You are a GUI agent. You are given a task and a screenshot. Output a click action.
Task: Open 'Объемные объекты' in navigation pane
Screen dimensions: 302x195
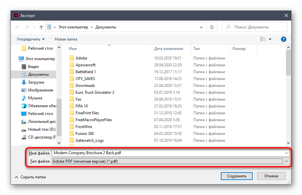[x=39, y=106]
